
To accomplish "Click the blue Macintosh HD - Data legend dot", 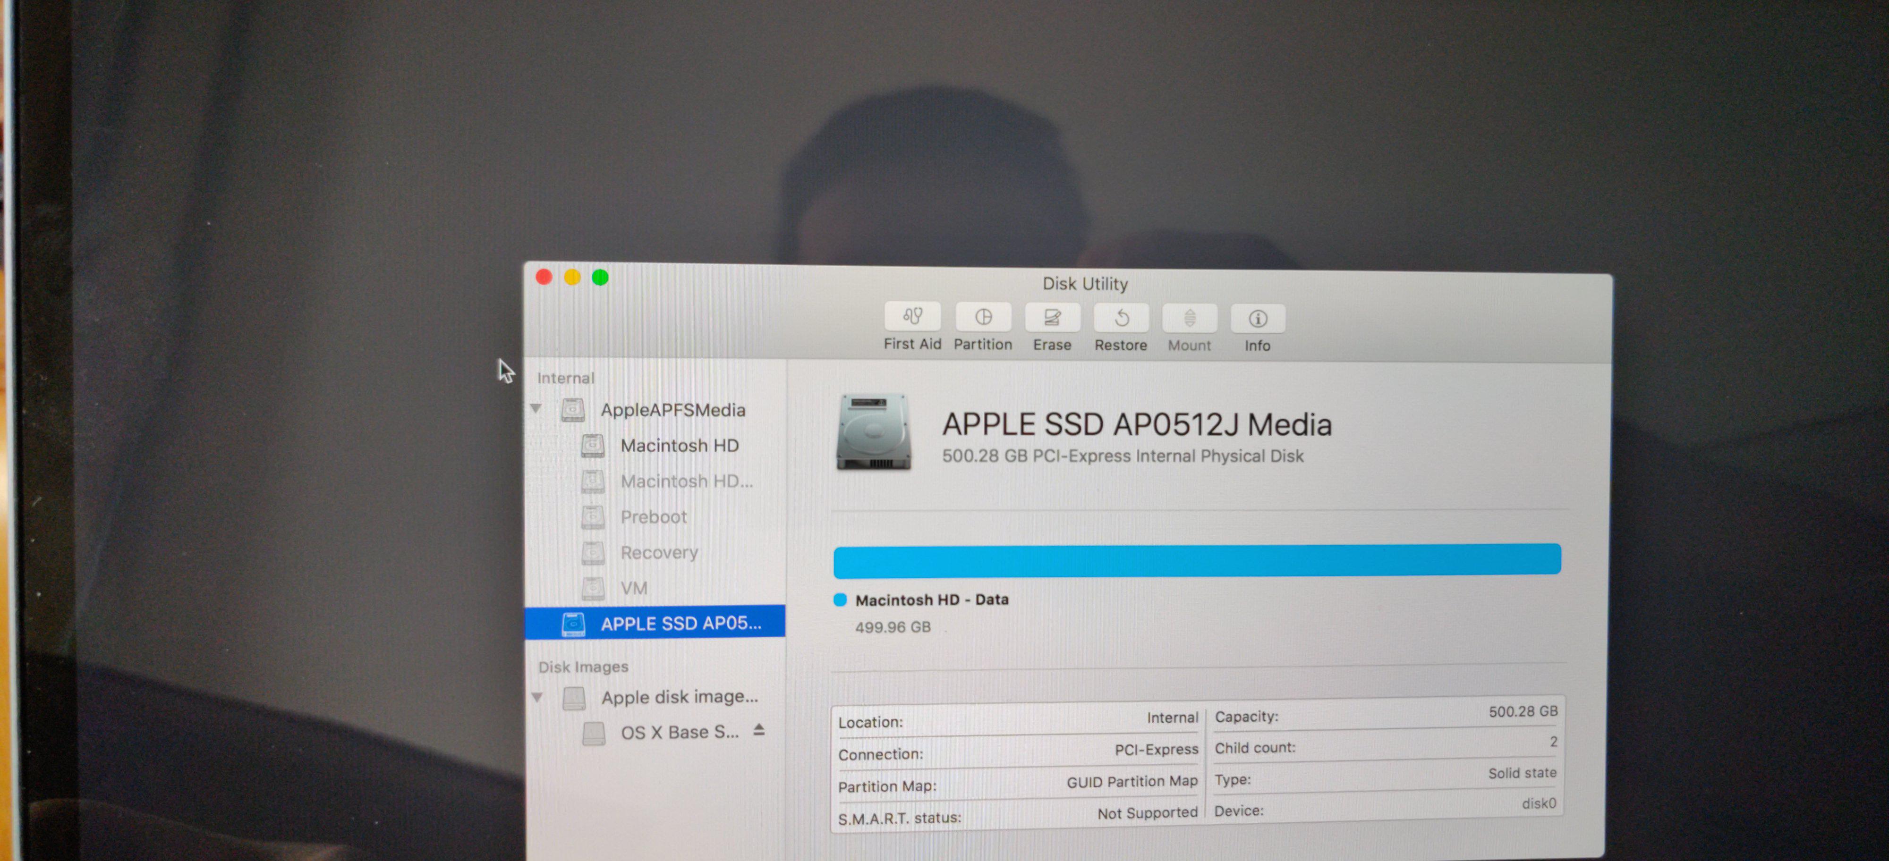I will point(841,600).
